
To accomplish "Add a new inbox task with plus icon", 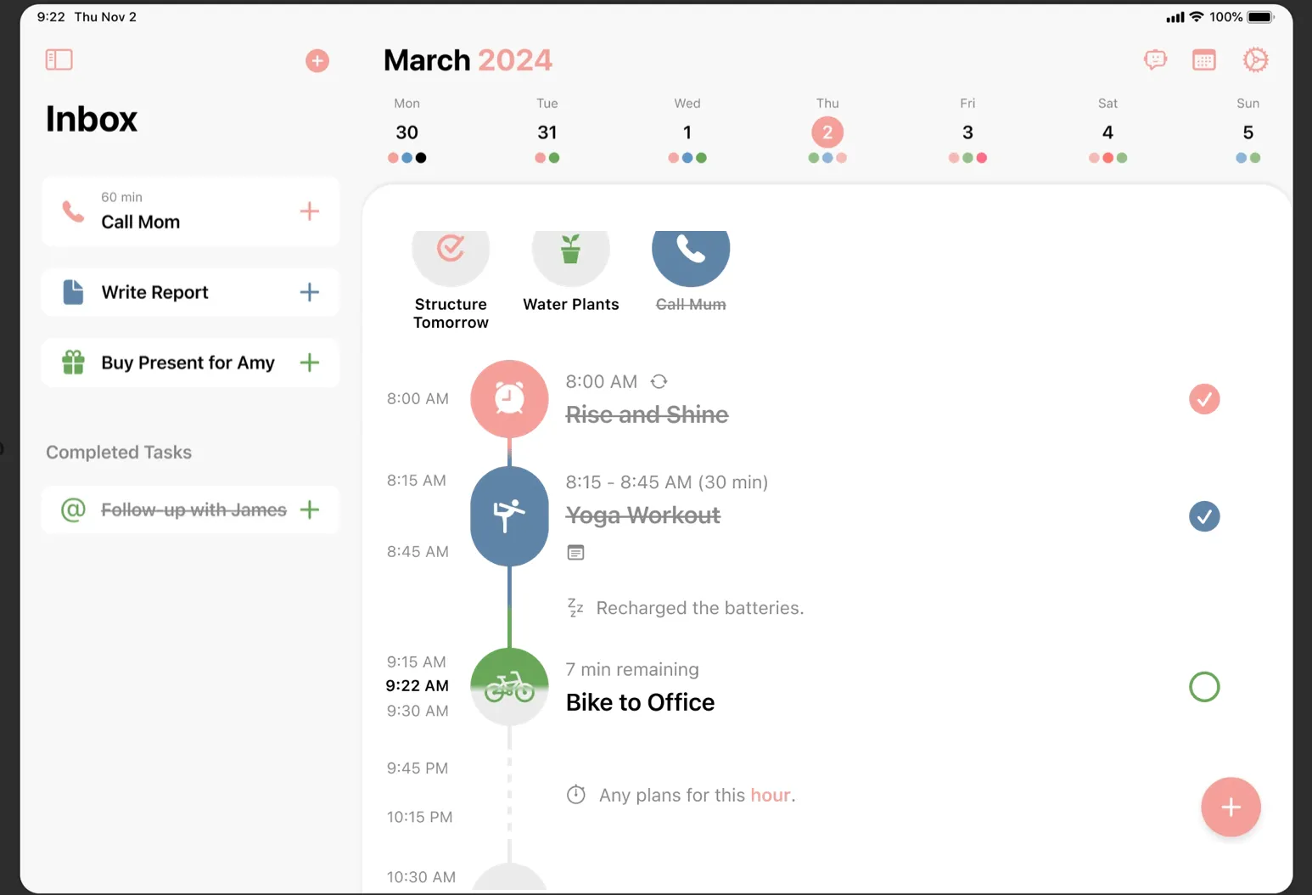I will pos(317,61).
